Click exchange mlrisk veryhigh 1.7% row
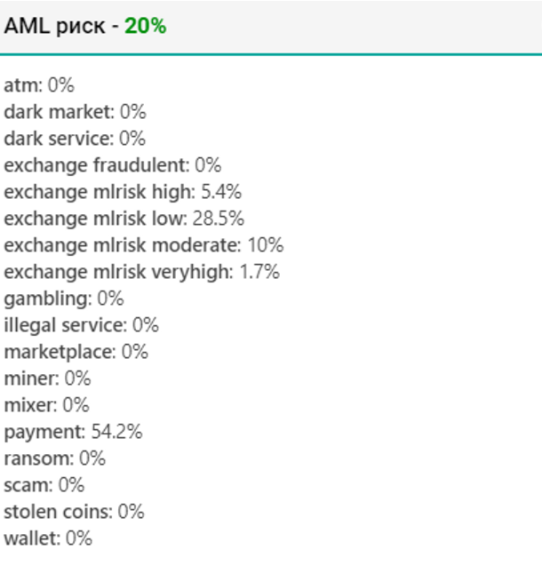This screenshot has height=566, width=542. point(141,272)
